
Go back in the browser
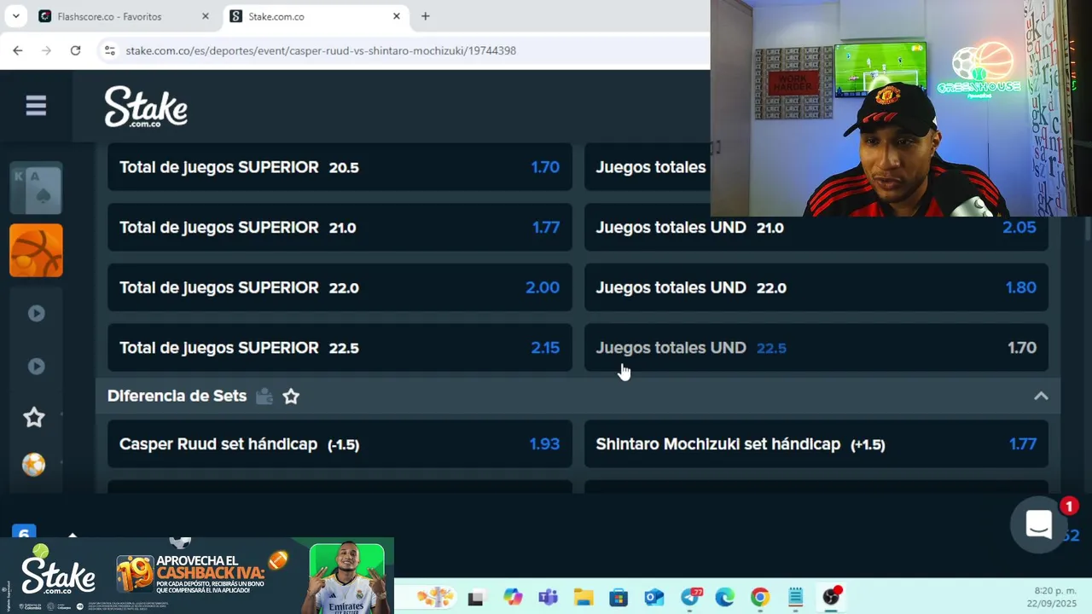click(x=18, y=50)
